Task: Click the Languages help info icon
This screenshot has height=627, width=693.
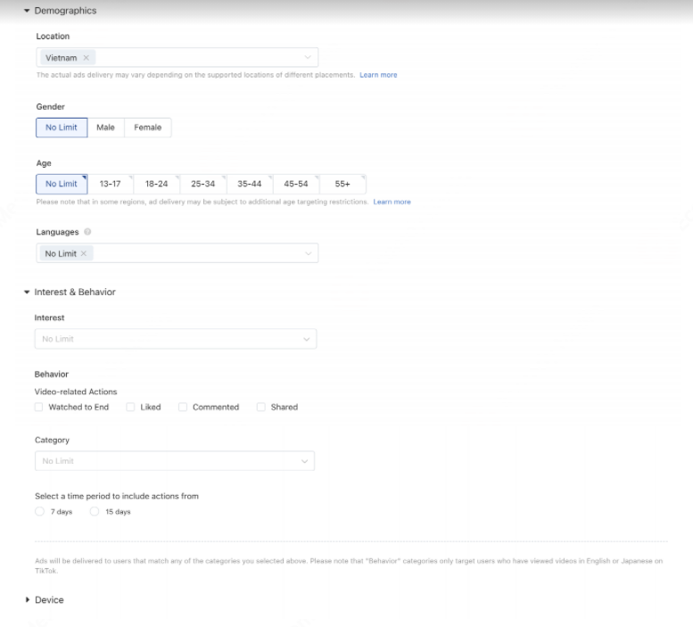Action: click(87, 232)
